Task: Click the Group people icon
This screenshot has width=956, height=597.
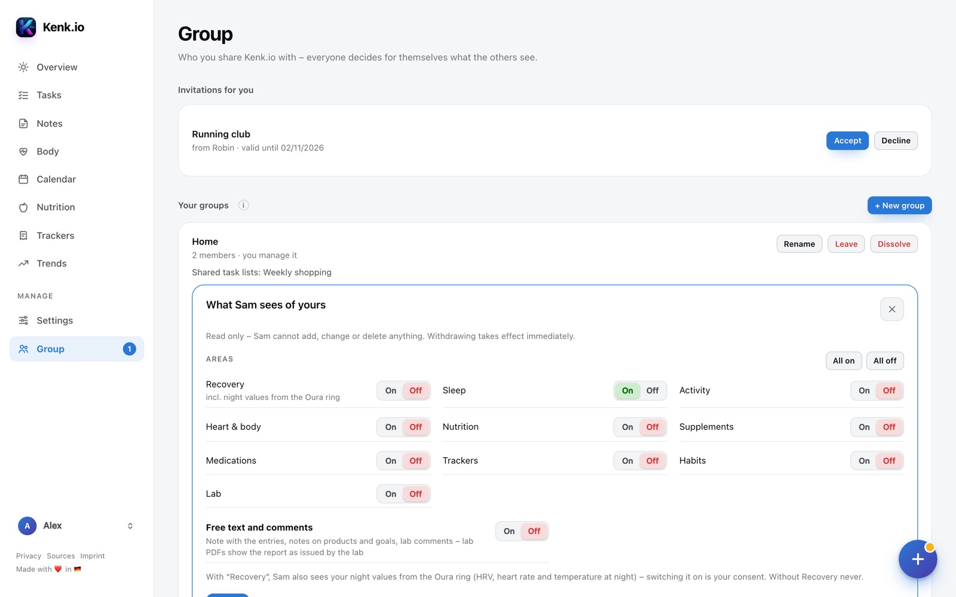Action: click(23, 349)
